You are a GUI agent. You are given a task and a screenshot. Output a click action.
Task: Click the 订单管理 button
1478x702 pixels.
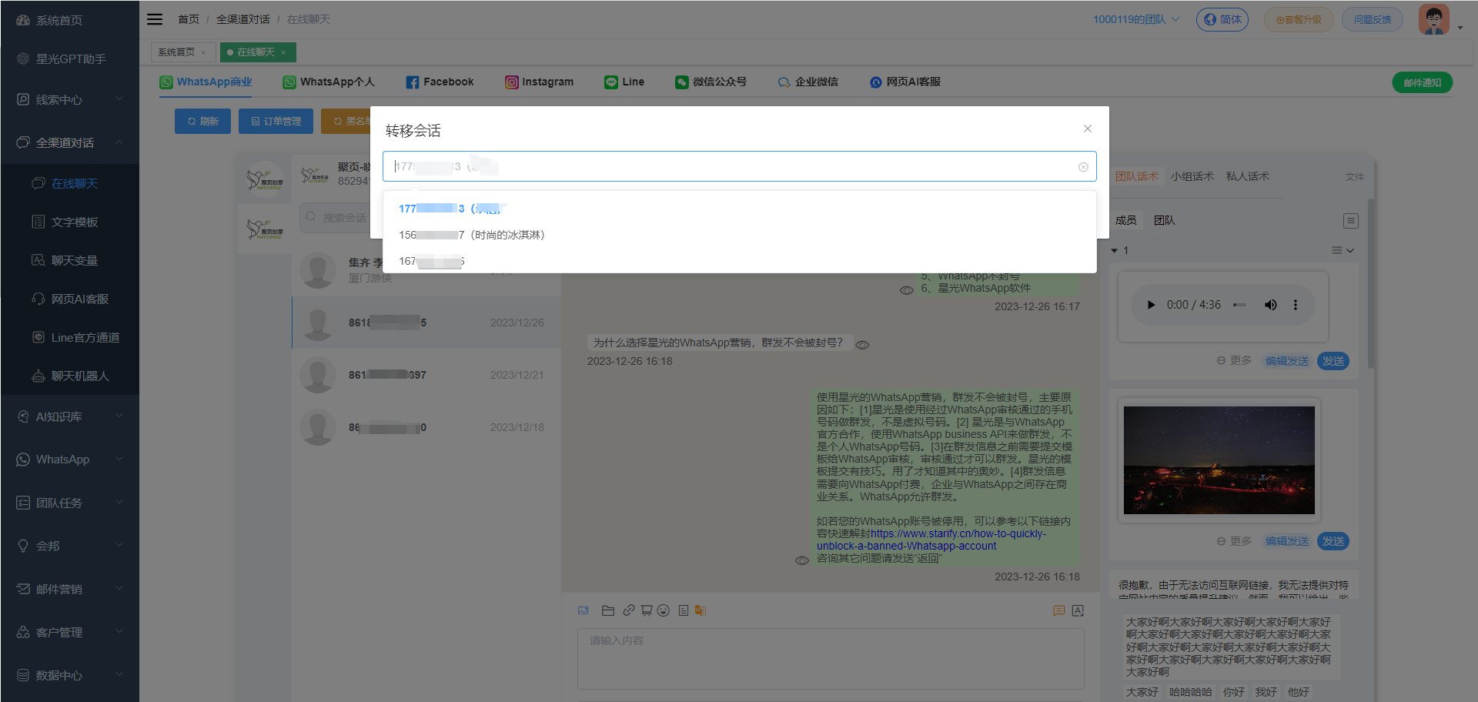click(276, 121)
